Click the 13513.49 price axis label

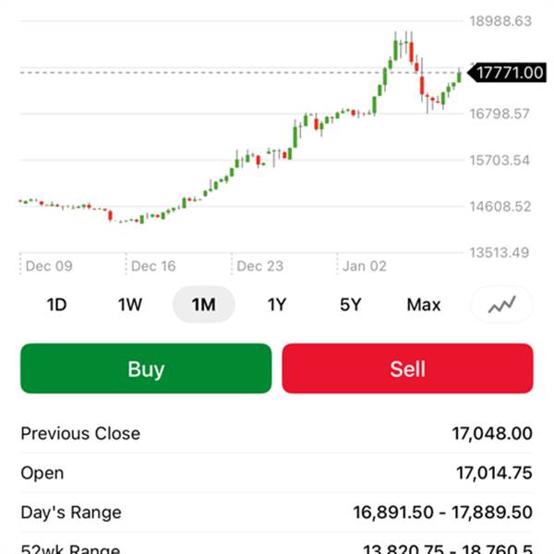point(501,252)
